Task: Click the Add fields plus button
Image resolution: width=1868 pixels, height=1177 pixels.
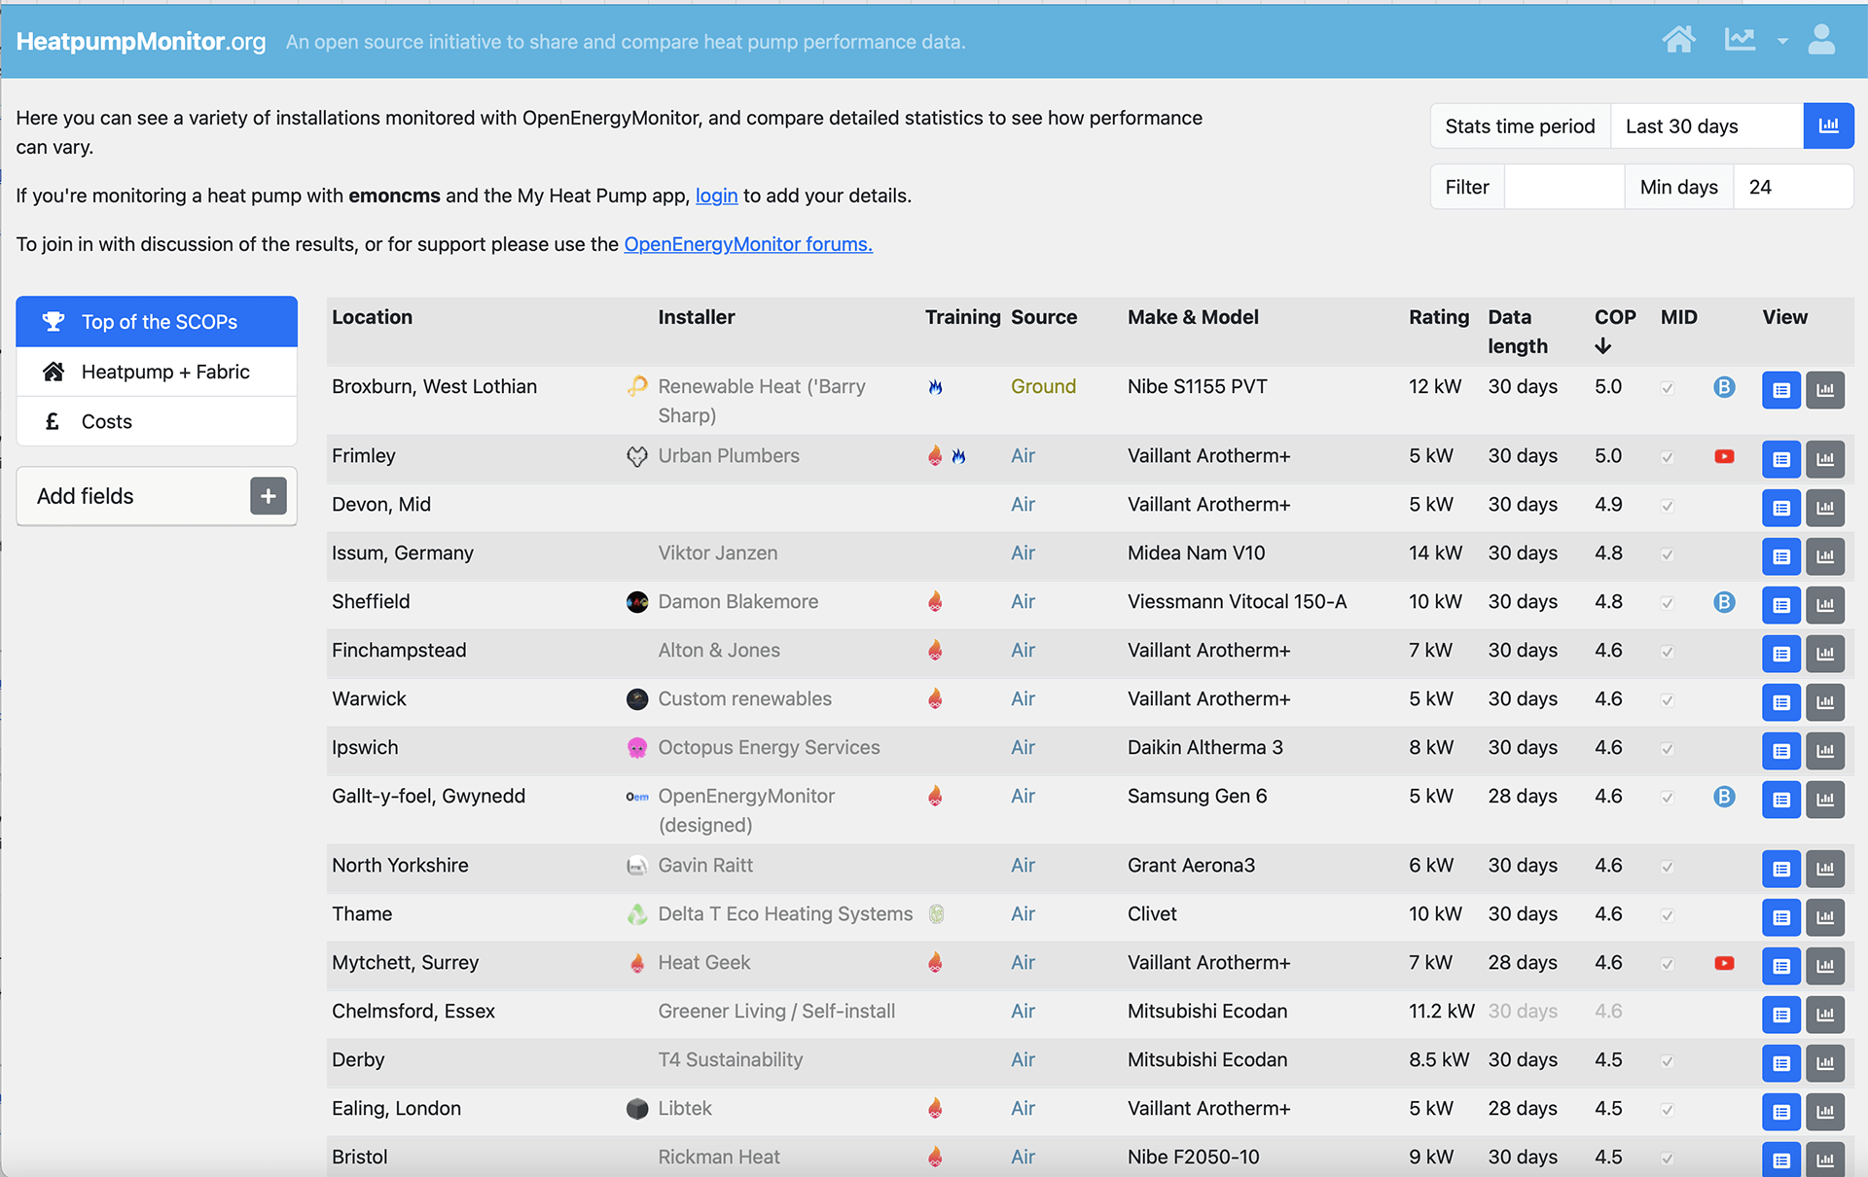Action: point(268,496)
